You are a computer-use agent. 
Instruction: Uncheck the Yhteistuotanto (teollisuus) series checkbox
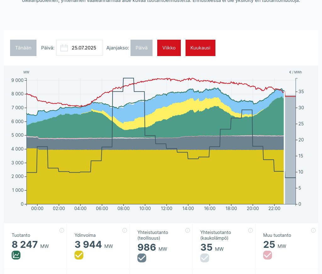142,258
